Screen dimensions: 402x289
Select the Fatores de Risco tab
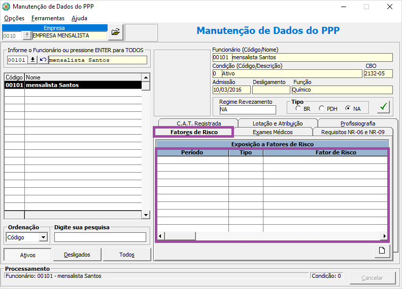[194, 132]
